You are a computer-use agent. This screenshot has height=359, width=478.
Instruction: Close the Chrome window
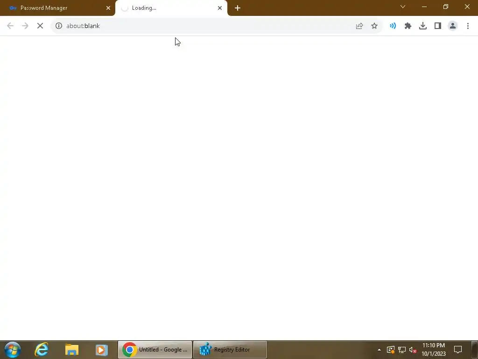coord(467,7)
